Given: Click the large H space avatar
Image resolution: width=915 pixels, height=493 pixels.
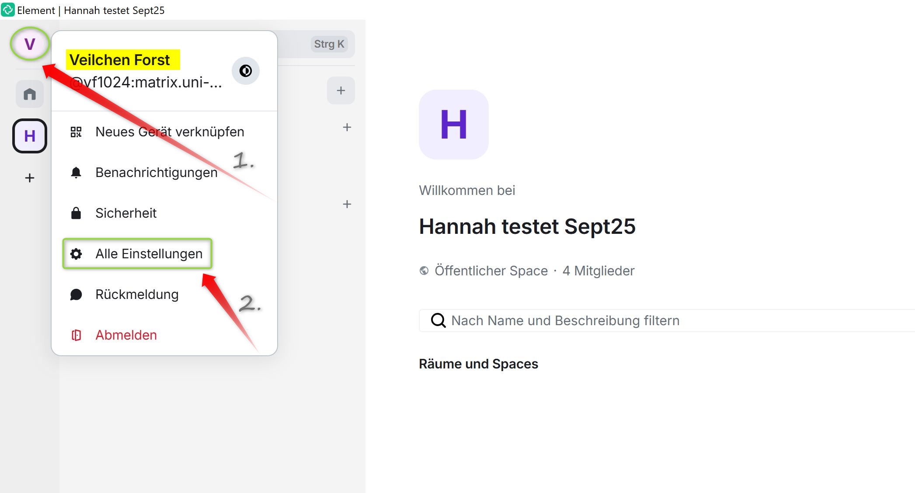Looking at the screenshot, I should pos(453,125).
